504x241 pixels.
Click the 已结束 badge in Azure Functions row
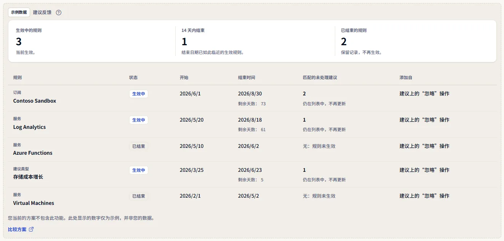(x=139, y=146)
